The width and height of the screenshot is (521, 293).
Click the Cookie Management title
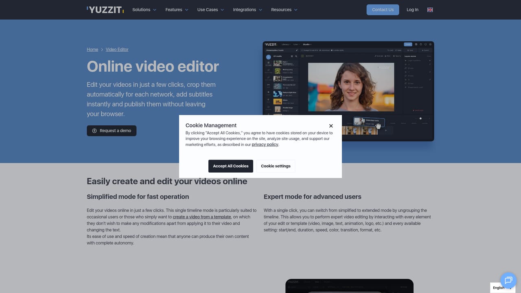coord(211,125)
